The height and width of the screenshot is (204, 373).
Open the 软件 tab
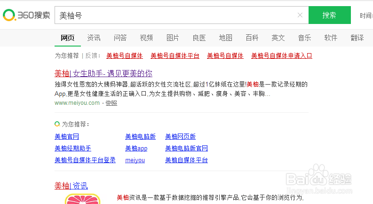tap(331, 38)
